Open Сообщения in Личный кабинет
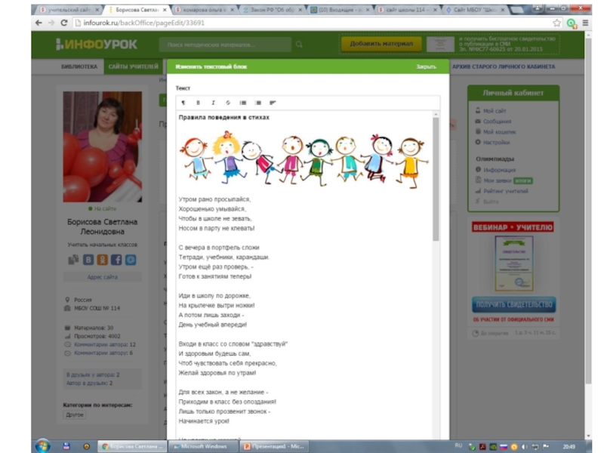The image size is (604, 453). click(497, 122)
